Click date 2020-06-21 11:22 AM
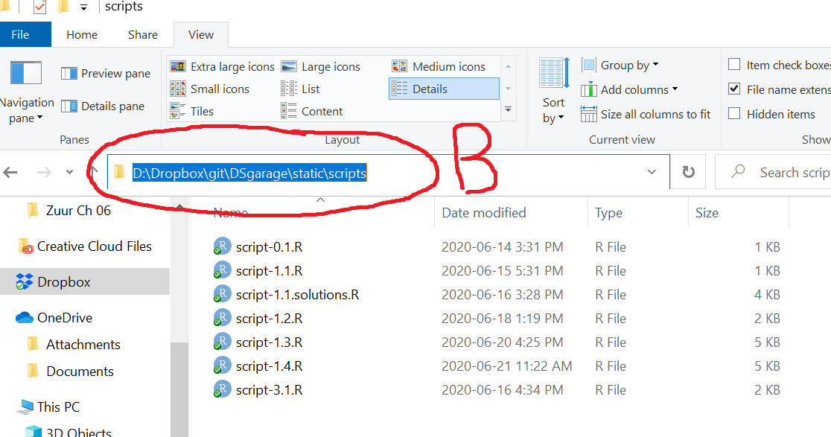 click(x=506, y=366)
